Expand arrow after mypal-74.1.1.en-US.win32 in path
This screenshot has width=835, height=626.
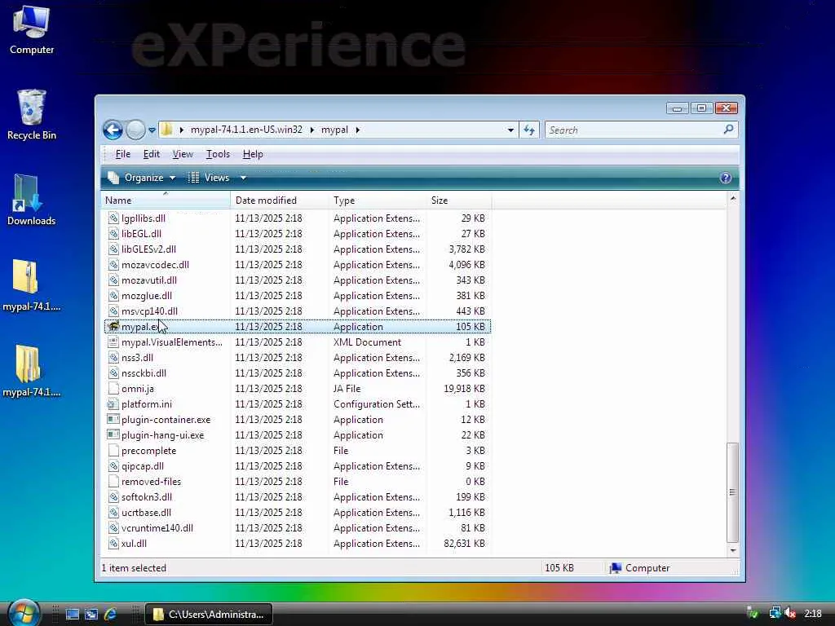[312, 130]
